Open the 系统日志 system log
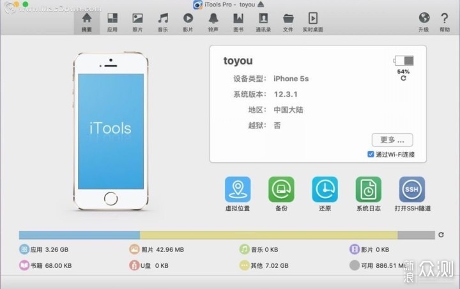 [x=368, y=190]
